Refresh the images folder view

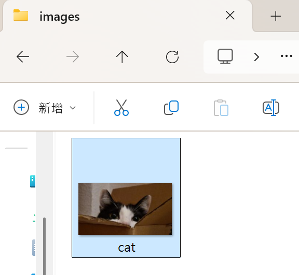tap(172, 56)
